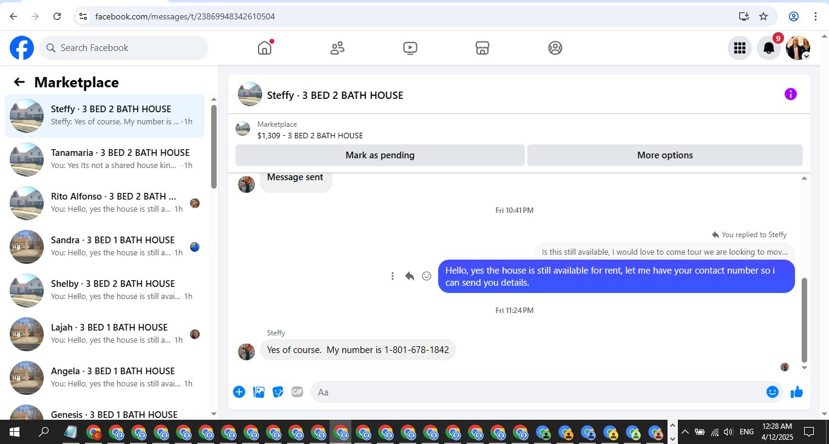This screenshot has height=444, width=829.
Task: Attach a photo using the image icon
Action: point(259,392)
